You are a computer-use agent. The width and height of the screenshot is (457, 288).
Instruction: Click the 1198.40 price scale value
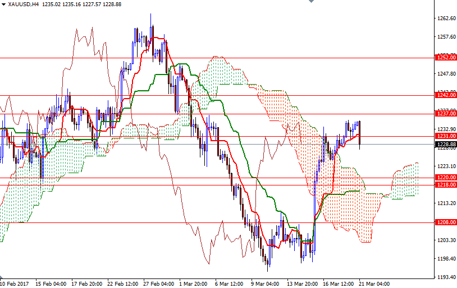(446, 259)
